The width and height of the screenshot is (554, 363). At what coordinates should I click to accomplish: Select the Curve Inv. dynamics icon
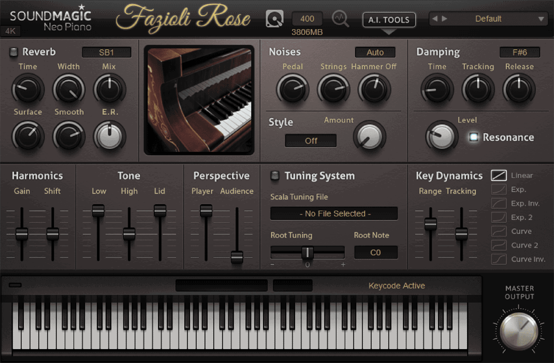click(x=499, y=259)
